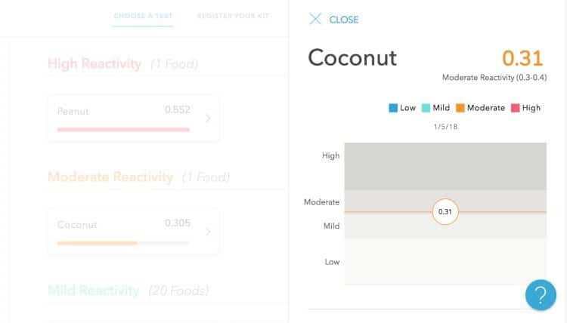Screen dimensions: 567x323
Task: Click the CLOSE text link
Action: tap(343, 20)
